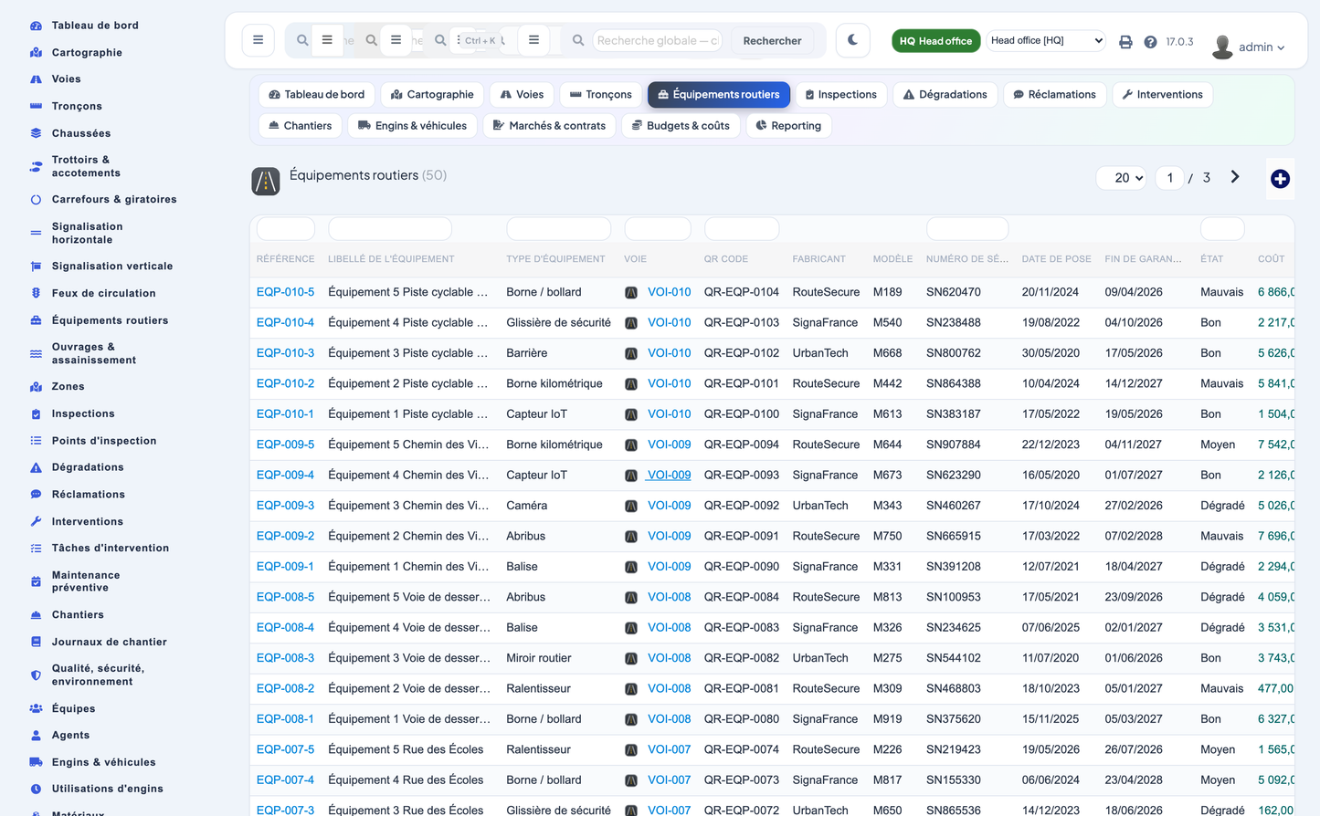Toggle dark mode moon icon
This screenshot has width=1320, height=816.
click(852, 40)
